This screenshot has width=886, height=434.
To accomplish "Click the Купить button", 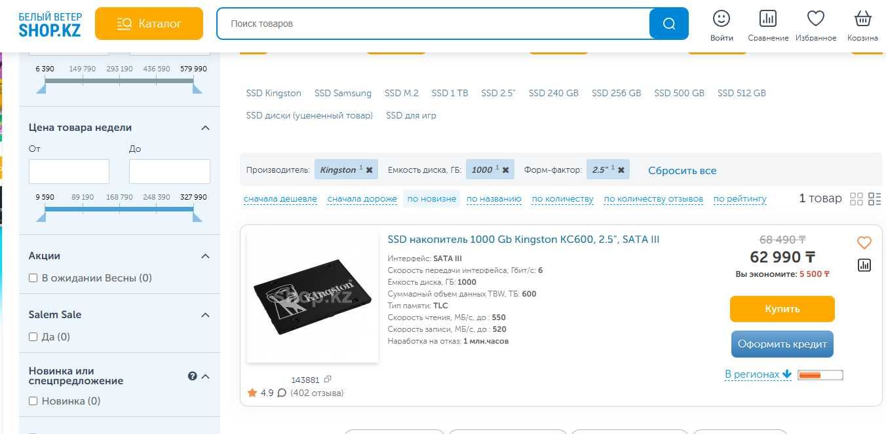I will click(x=782, y=309).
